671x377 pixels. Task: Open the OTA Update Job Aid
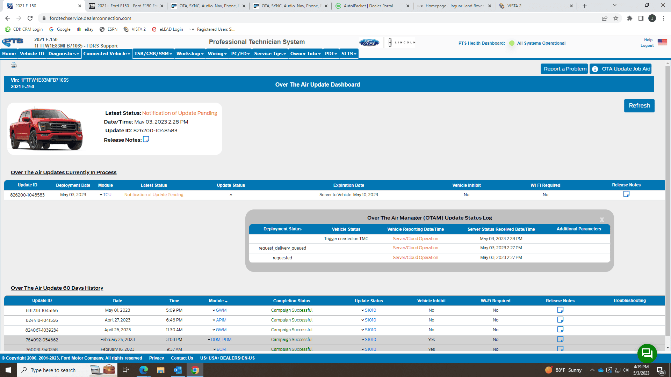[621, 69]
